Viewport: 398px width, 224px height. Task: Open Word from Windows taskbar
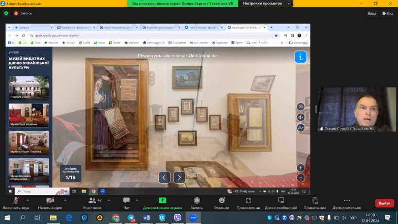click(147, 218)
